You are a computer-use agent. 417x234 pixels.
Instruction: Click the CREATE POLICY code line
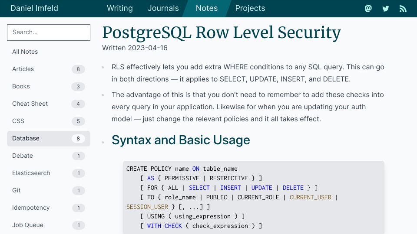[182, 169]
